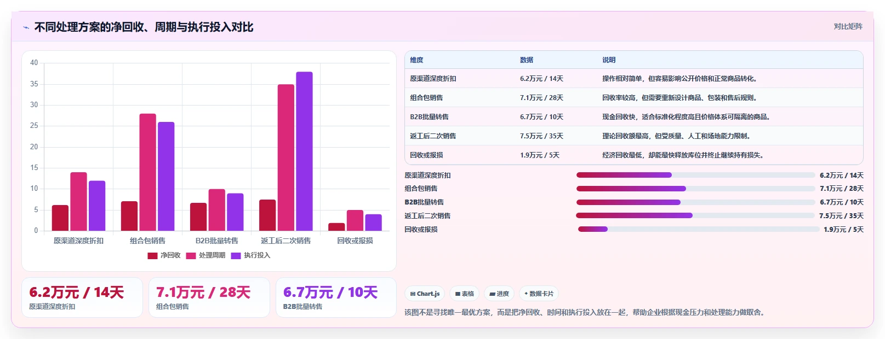Click the 原渠道深度折扣 progress bar

696,175
